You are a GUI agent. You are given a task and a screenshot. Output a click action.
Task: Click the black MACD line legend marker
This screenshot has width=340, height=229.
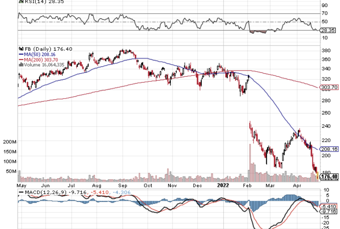tap(21, 192)
